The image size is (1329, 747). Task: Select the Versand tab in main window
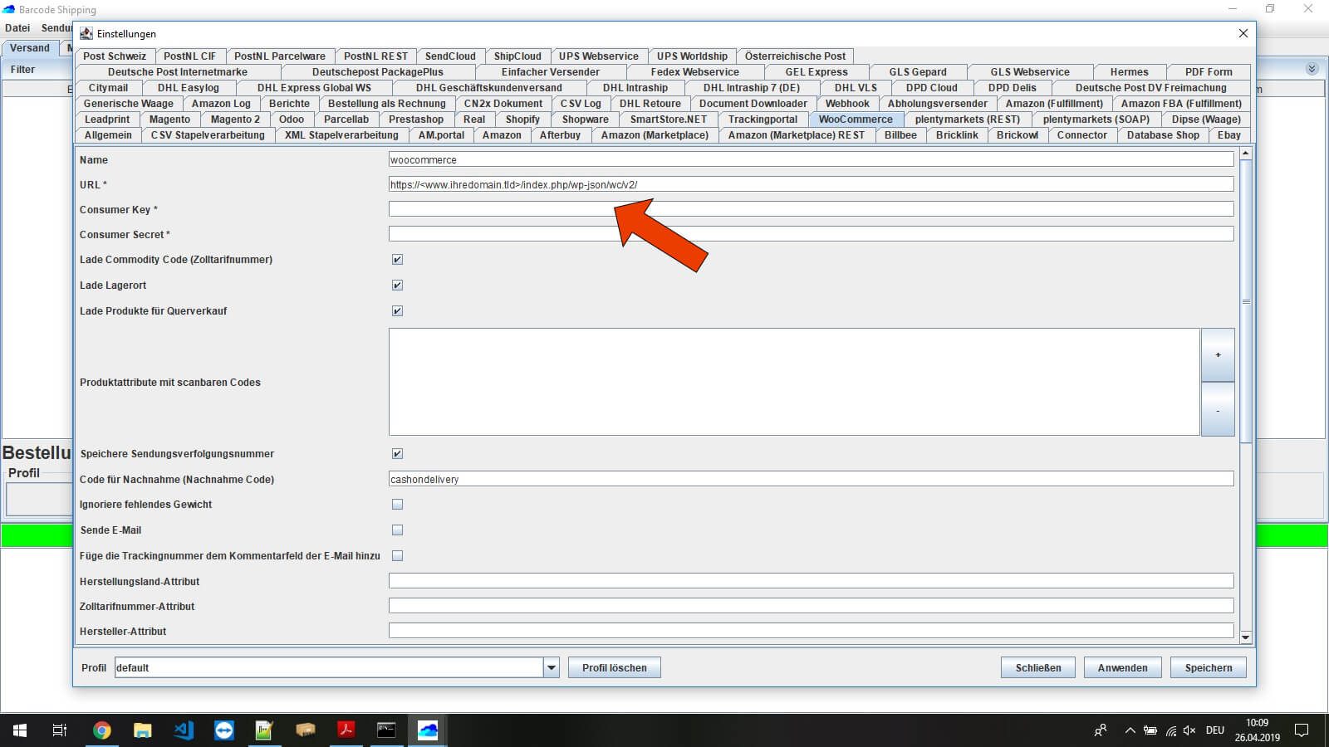30,48
